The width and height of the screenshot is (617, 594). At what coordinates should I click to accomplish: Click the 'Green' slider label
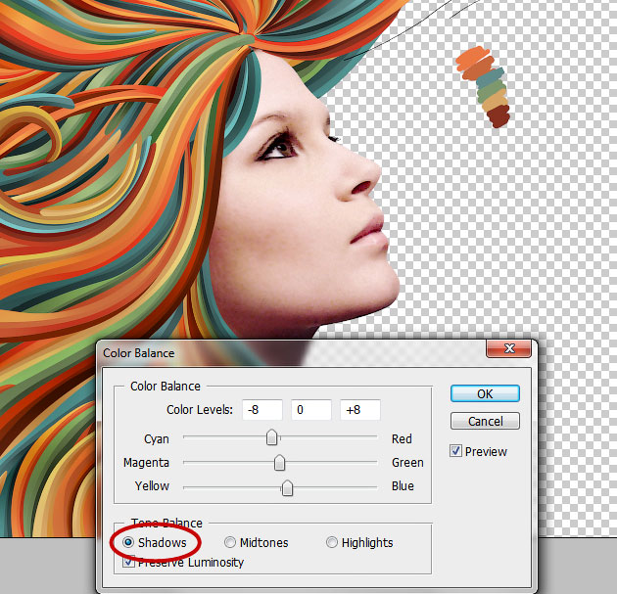(407, 462)
